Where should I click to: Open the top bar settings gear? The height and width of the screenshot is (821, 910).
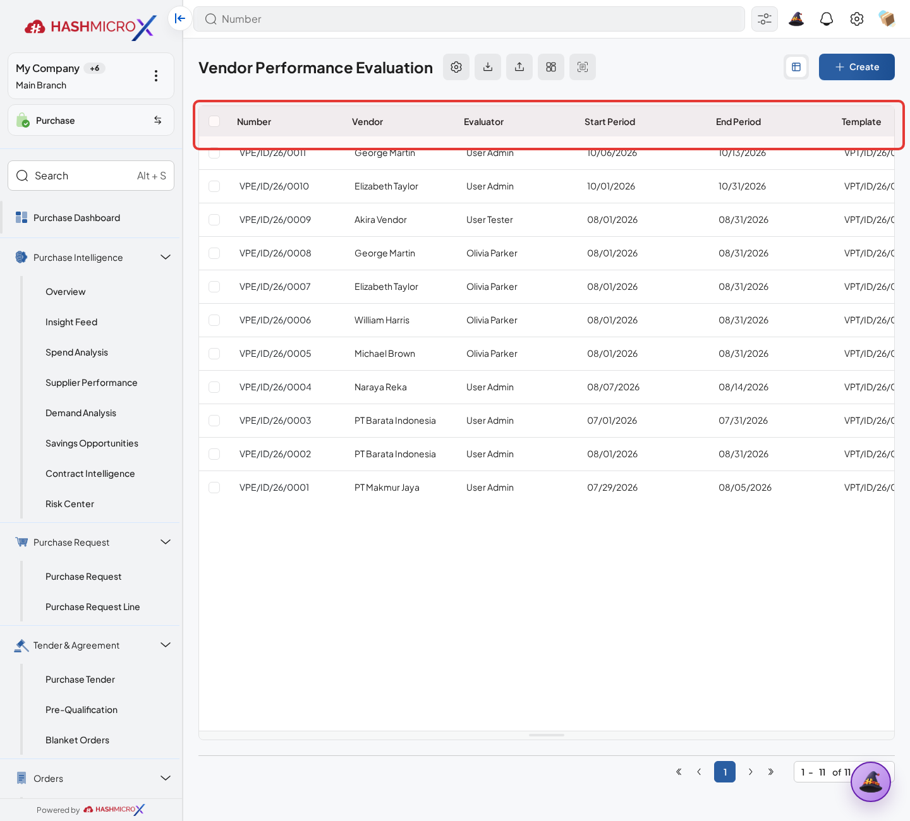857,19
